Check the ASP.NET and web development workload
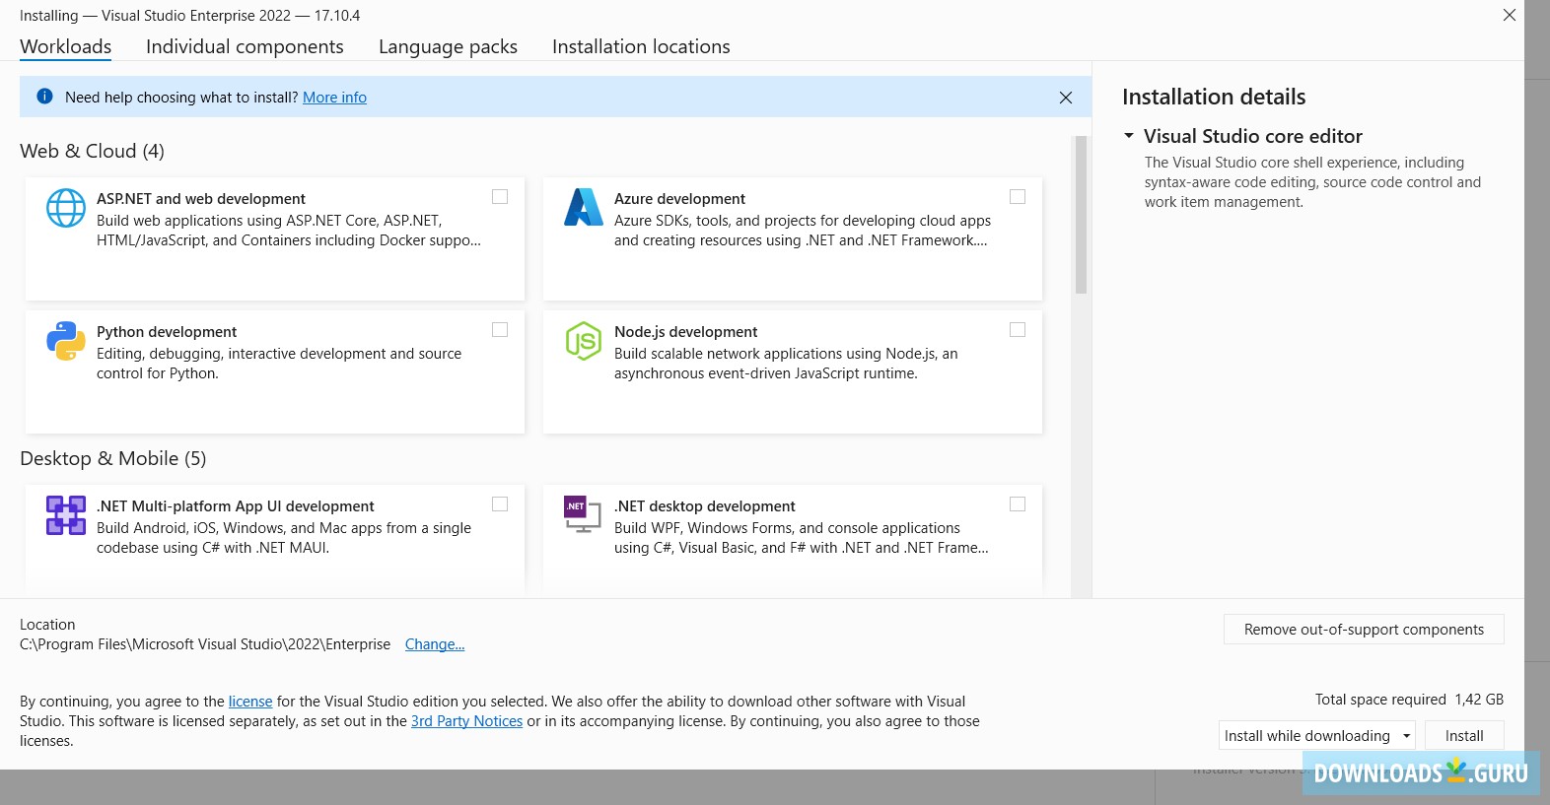This screenshot has width=1550, height=805. 500,197
